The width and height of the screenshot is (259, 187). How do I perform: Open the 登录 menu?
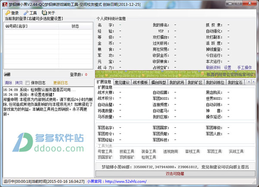[12, 13]
